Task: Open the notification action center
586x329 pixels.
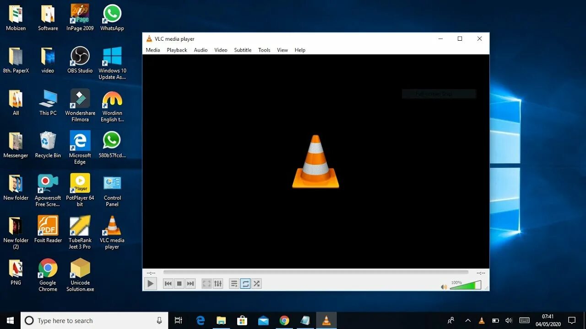Action: [572, 321]
